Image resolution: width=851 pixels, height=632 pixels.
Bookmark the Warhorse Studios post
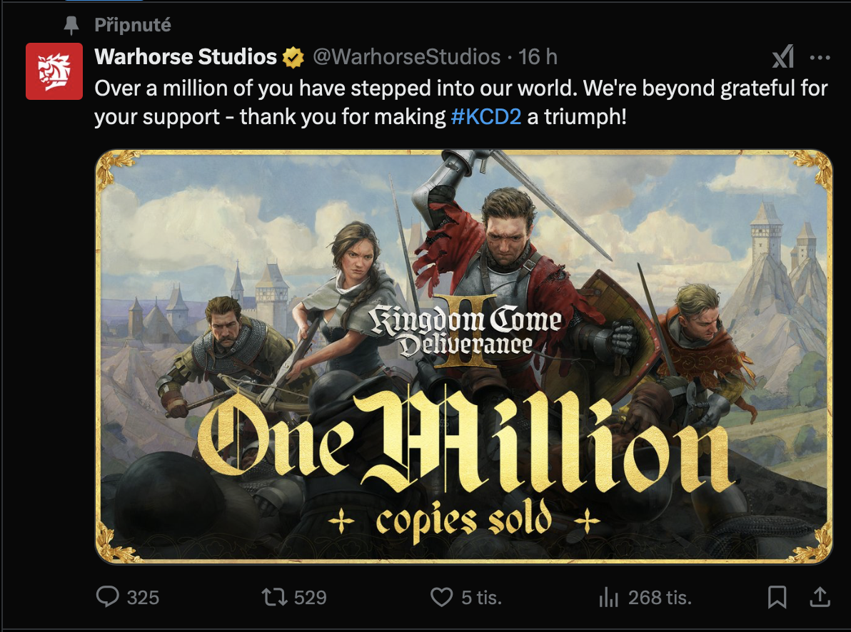point(777,596)
